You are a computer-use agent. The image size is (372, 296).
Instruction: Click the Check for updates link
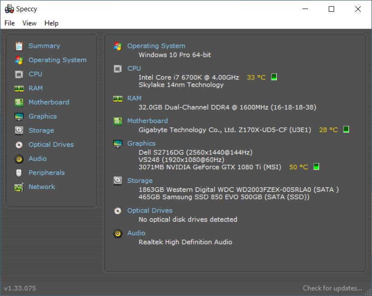332,288
